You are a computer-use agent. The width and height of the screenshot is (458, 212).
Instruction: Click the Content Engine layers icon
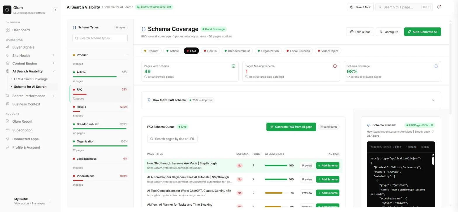8,63
